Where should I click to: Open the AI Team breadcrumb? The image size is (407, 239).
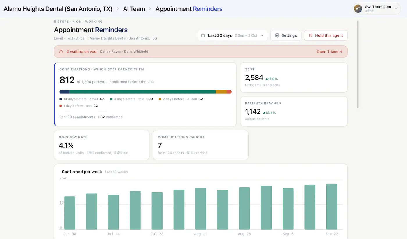(x=134, y=9)
